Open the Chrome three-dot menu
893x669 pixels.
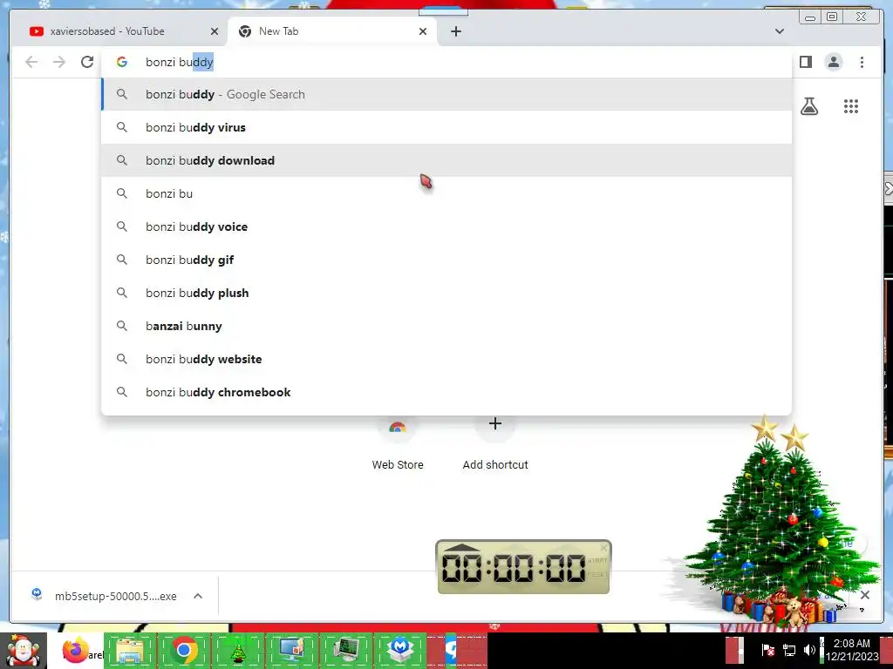(862, 62)
